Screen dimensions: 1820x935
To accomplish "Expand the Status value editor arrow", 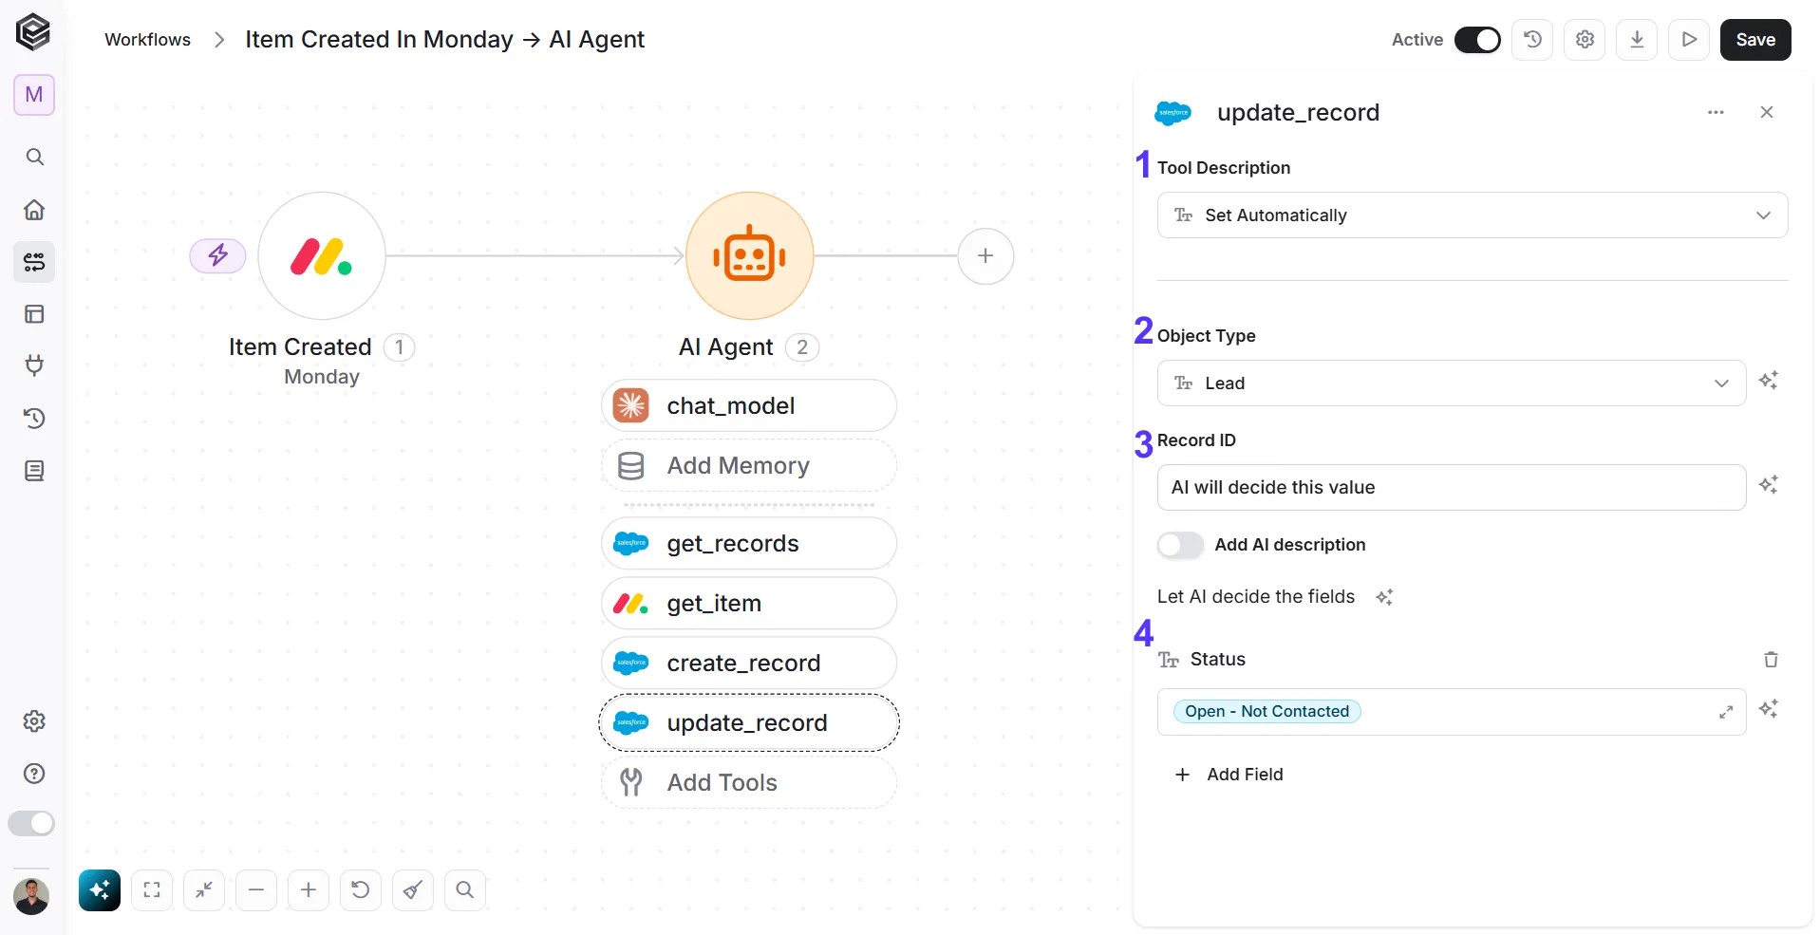I will 1726,712.
